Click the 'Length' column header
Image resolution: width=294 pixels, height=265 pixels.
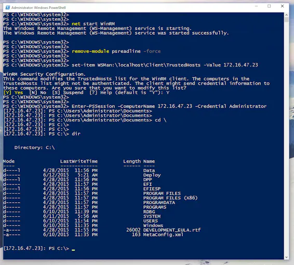132,161
